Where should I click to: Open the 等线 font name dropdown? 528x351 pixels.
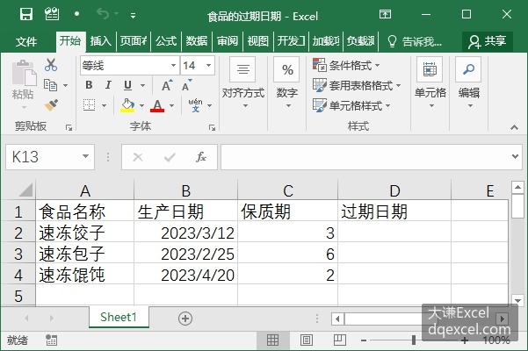click(173, 65)
